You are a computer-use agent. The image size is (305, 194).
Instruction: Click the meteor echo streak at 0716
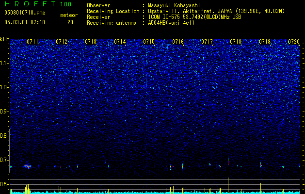(183, 164)
